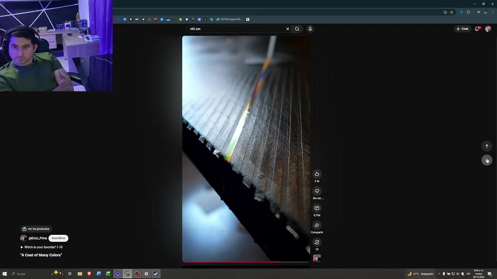The image size is (497, 279).
Task: Seek on the red Short progress bar
Action: 246,262
